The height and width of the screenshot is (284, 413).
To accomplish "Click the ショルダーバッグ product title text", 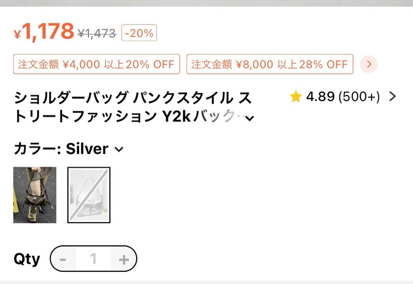I will tap(133, 107).
